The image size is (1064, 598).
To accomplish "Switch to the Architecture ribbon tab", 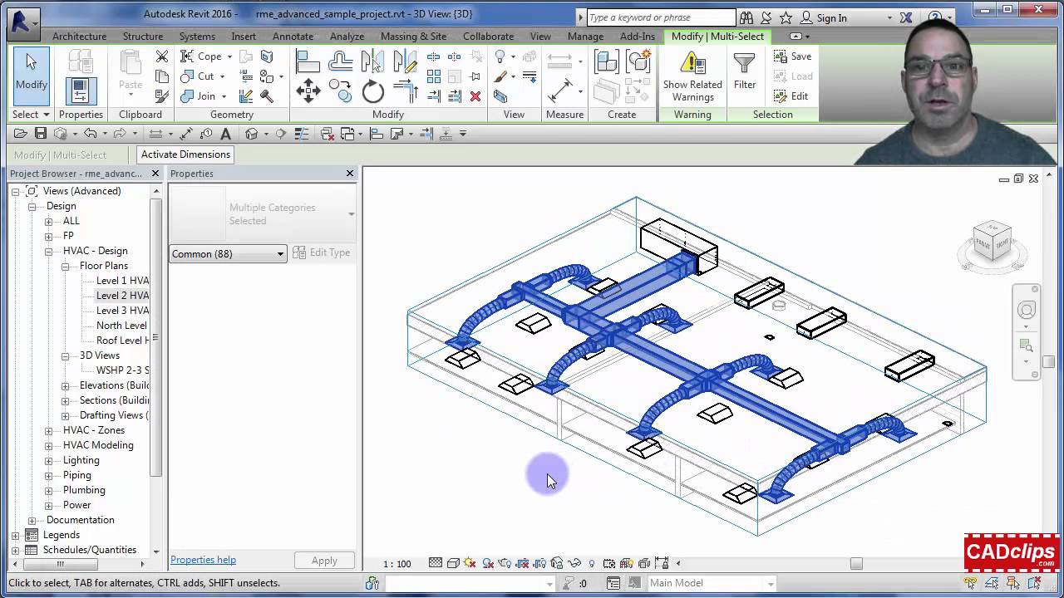I will click(79, 36).
